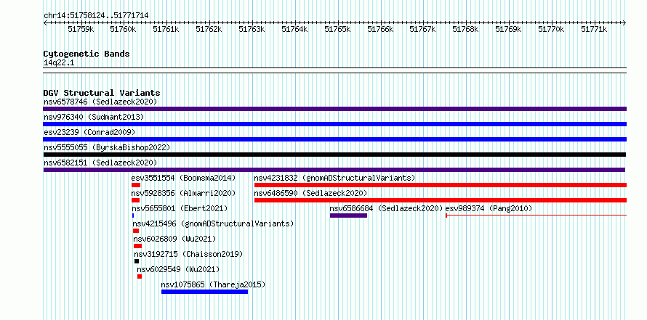
Task: Click the 51769k ruler position
Action: point(508,29)
